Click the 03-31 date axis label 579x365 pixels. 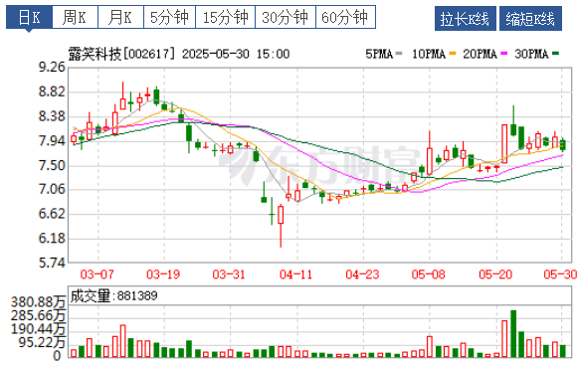pos(229,274)
